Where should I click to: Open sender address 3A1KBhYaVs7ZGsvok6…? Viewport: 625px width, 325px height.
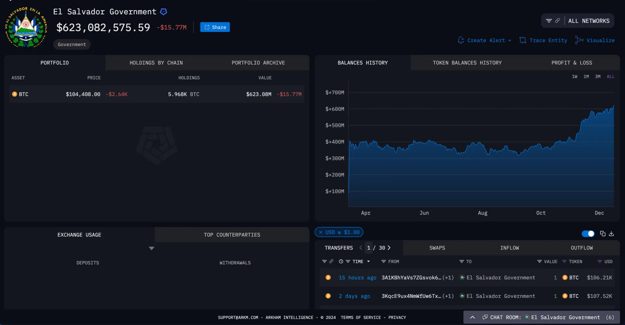point(411,278)
